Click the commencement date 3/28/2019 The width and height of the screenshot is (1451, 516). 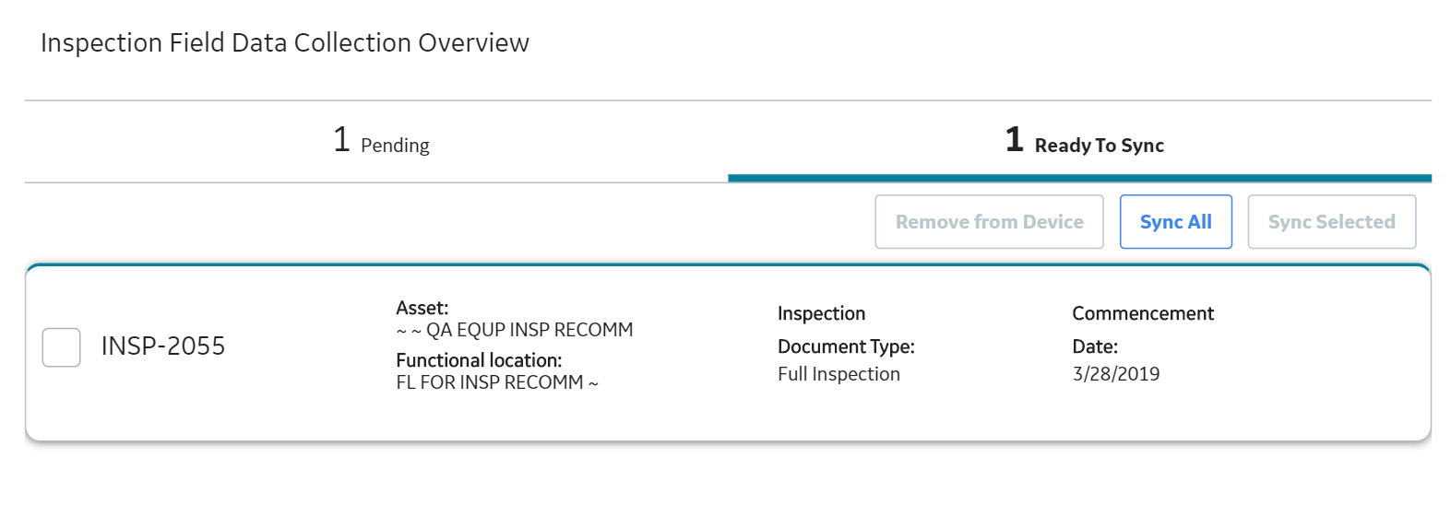pos(1116,374)
